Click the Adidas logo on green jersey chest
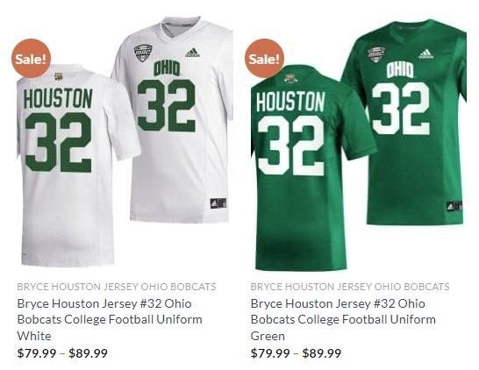This screenshot has width=479, height=370. (425, 54)
